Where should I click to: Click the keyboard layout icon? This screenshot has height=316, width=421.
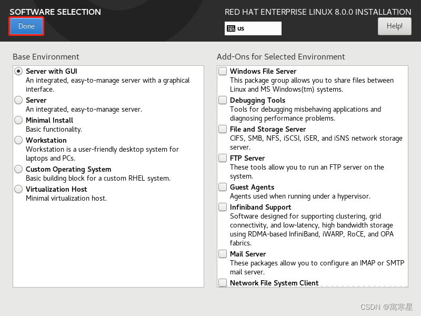(231, 28)
